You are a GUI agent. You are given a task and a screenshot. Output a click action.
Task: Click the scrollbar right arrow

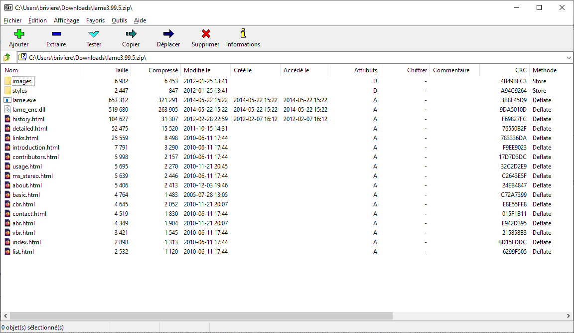click(568, 316)
